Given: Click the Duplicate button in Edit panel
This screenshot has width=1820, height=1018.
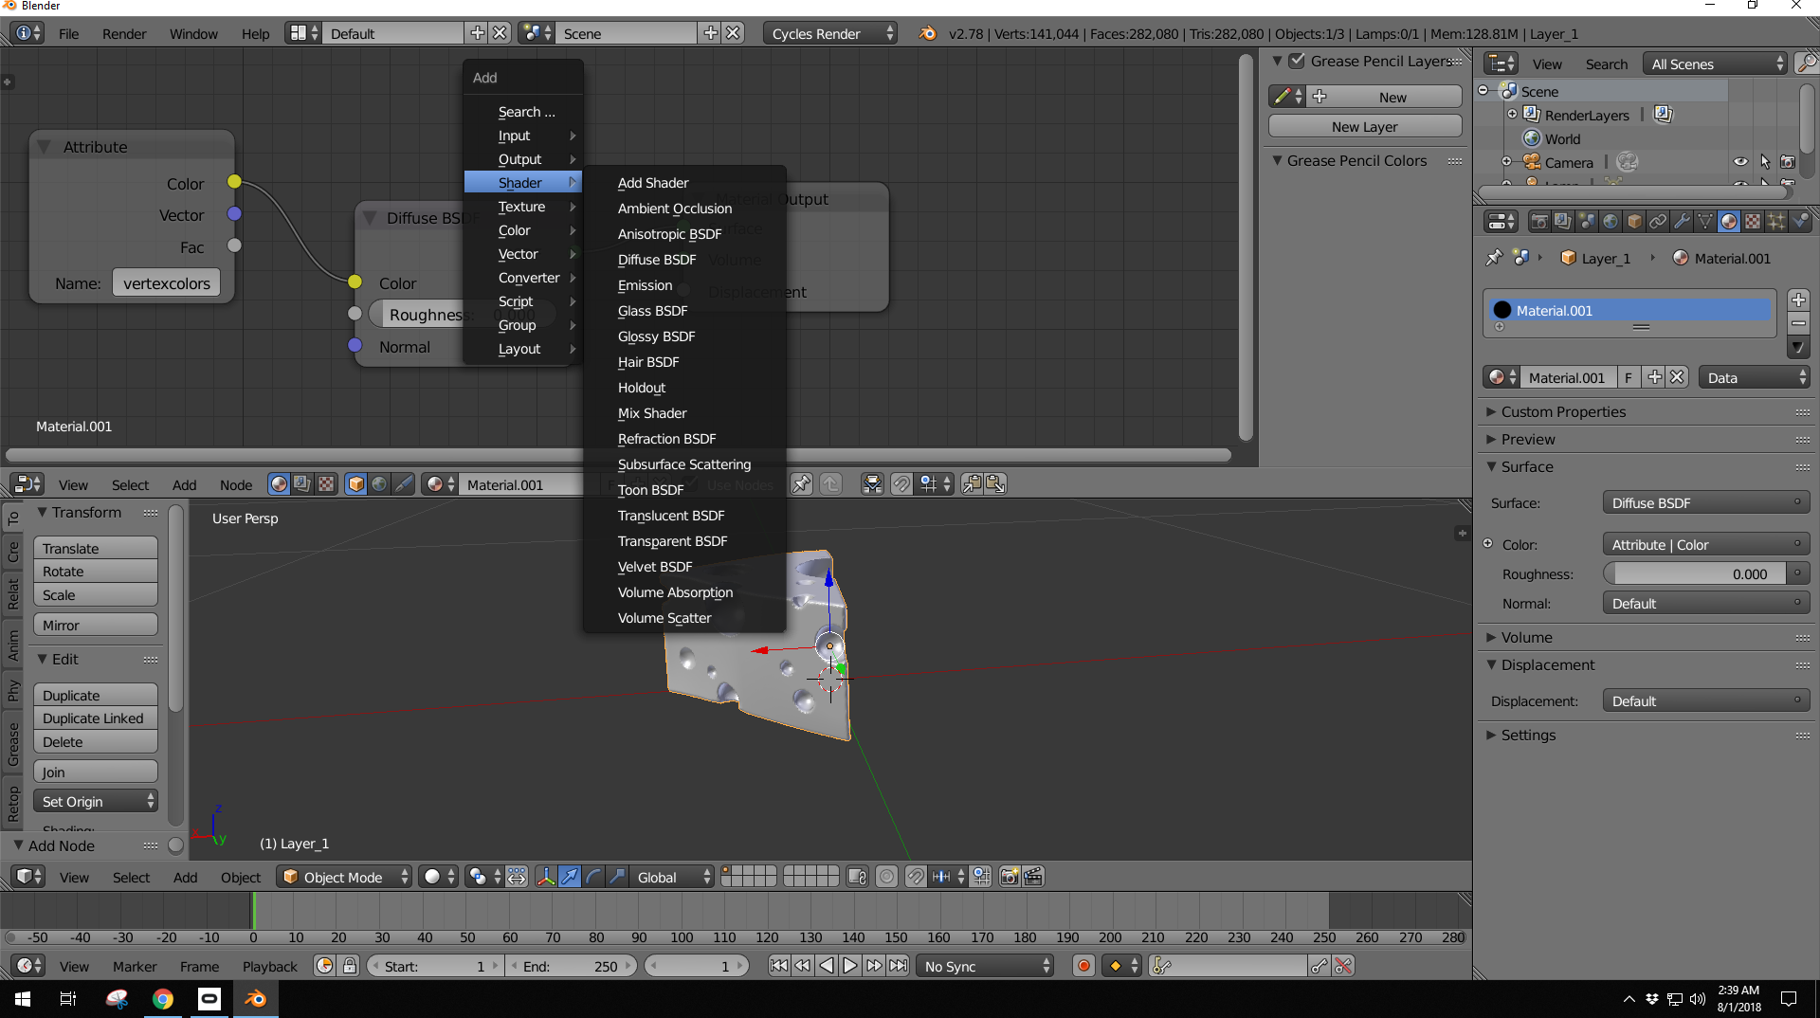Looking at the screenshot, I should 94,695.
